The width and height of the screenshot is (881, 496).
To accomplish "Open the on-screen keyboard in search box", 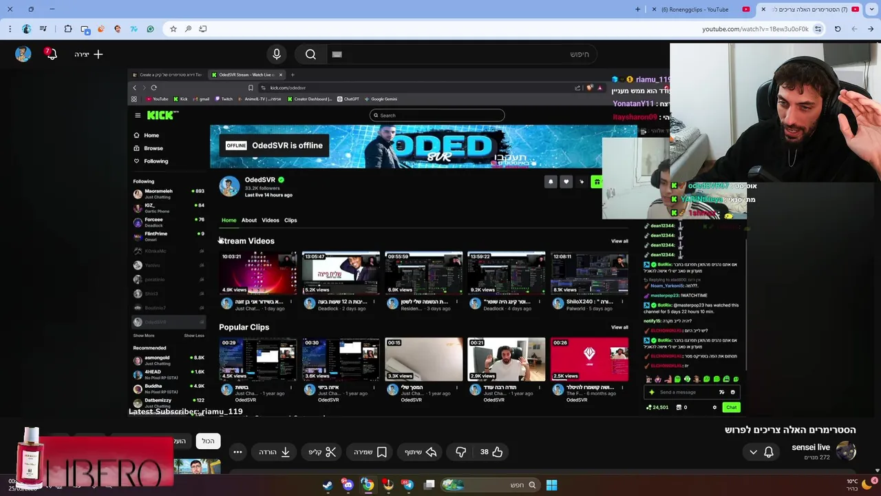I will pyautogui.click(x=337, y=54).
